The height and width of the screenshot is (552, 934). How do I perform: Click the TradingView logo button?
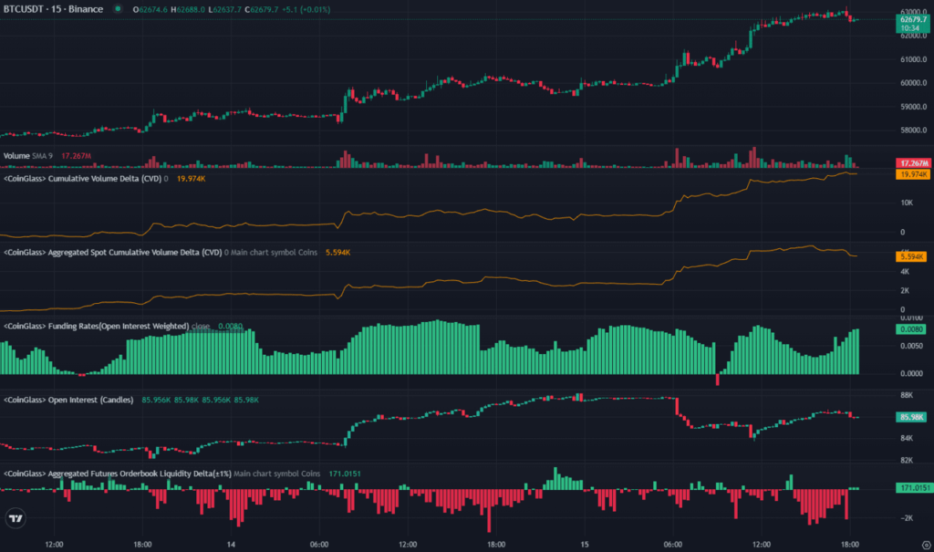(16, 518)
